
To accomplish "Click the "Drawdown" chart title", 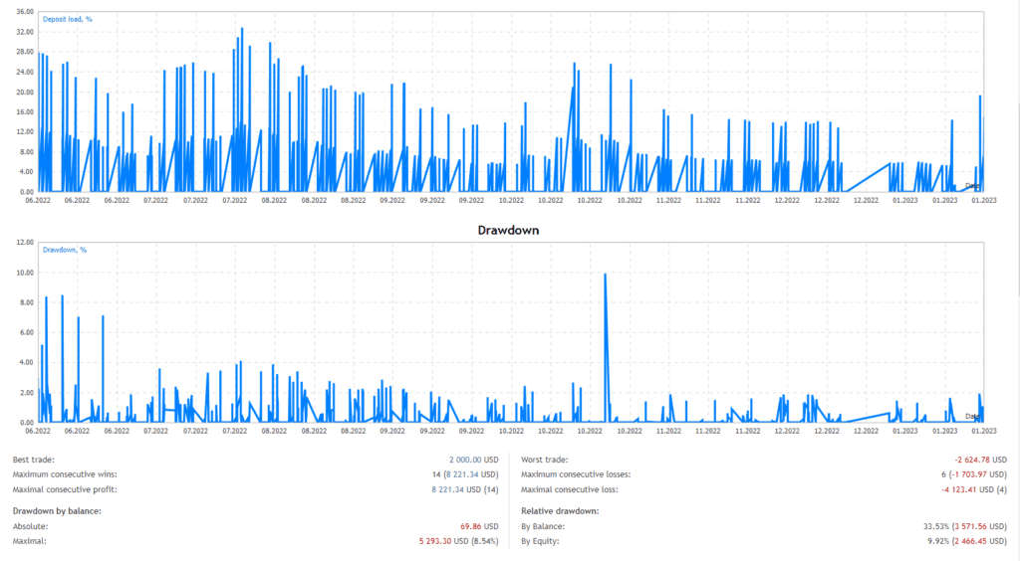I will [510, 229].
